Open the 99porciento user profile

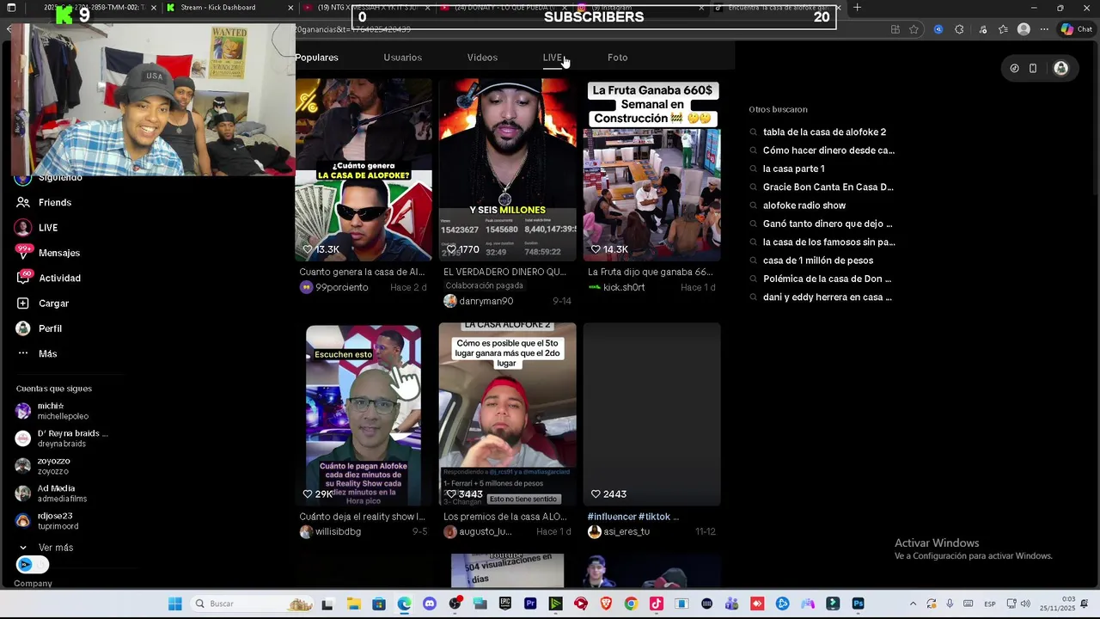click(x=333, y=287)
